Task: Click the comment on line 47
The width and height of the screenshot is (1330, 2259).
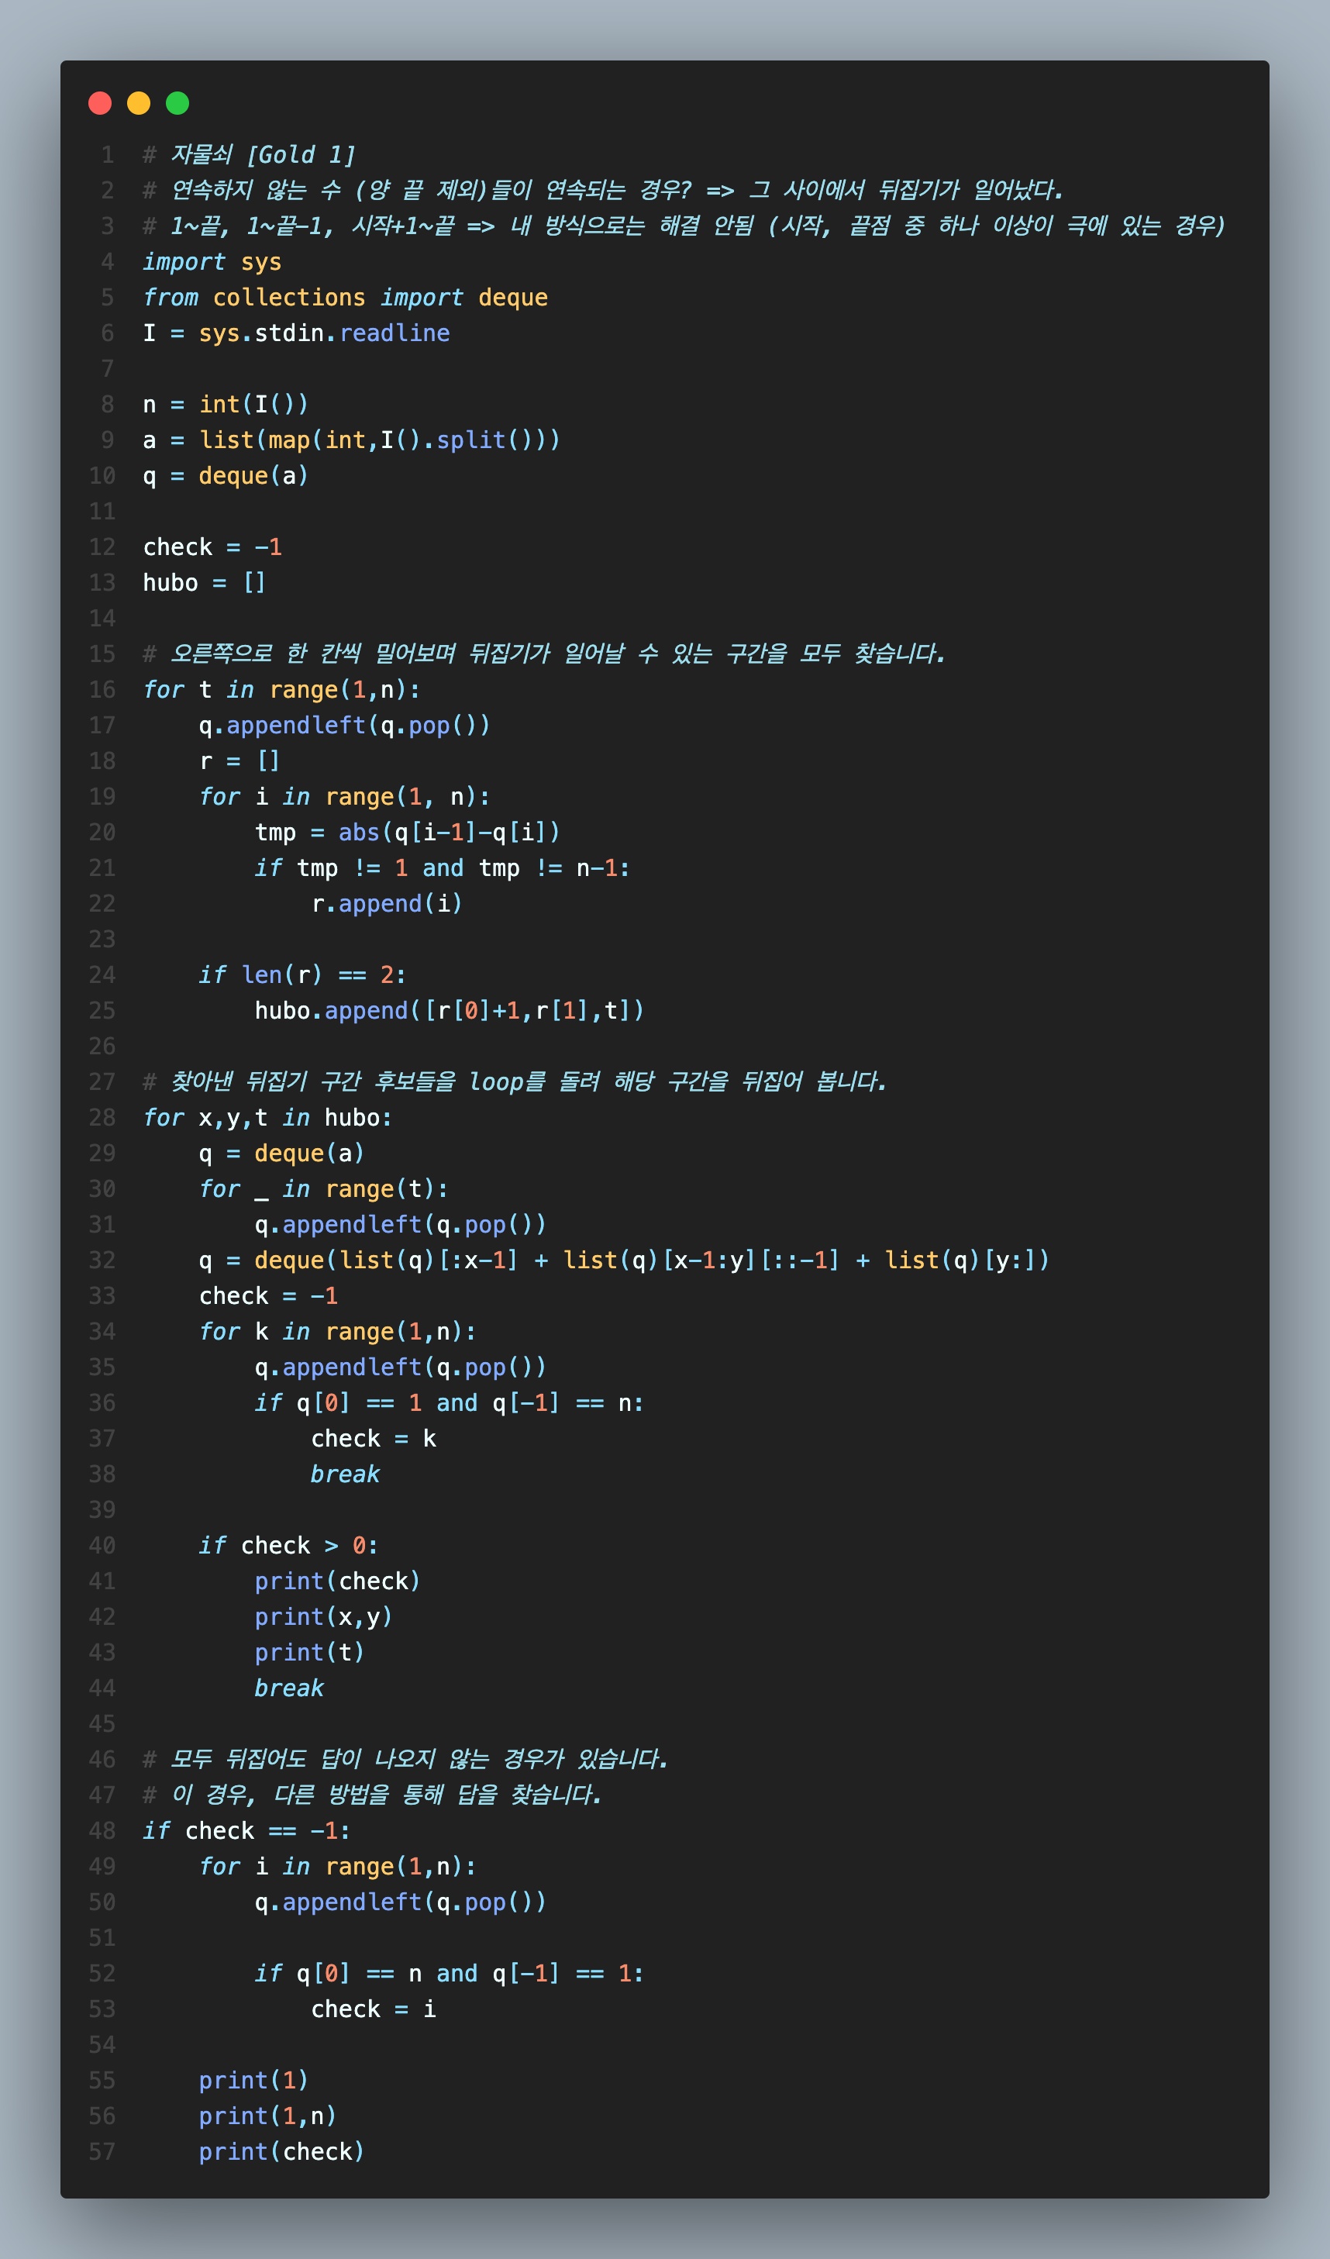Action: [x=373, y=1795]
